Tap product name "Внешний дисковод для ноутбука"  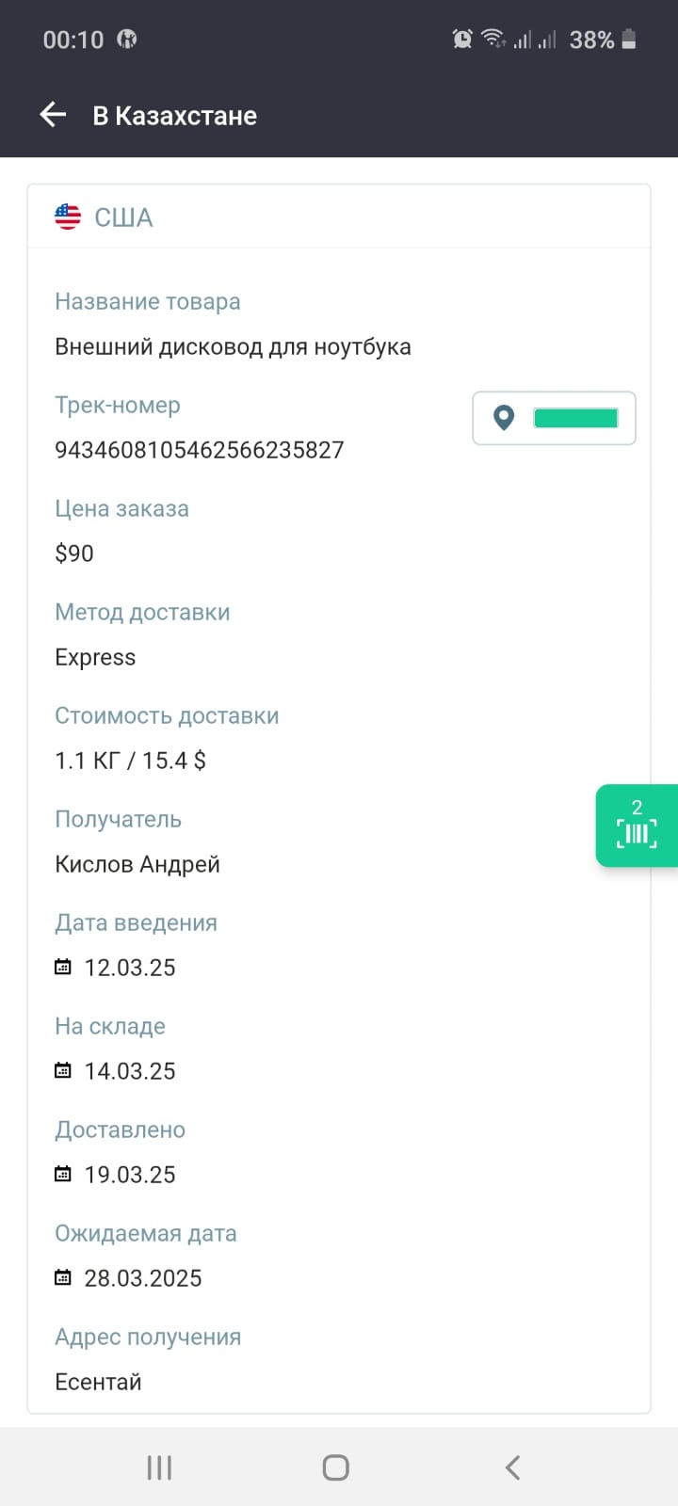233,346
